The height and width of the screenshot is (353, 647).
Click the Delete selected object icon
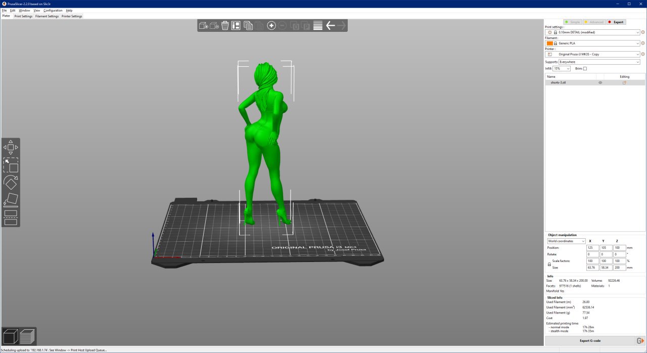(214, 25)
